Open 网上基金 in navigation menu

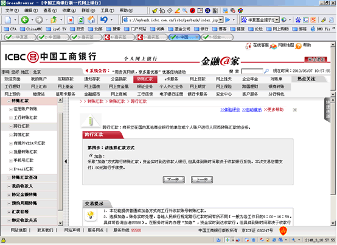[65, 87]
